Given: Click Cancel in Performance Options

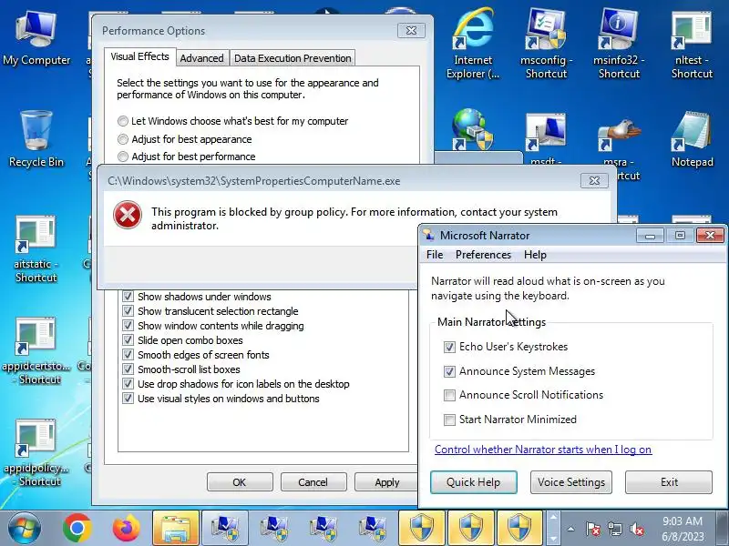Looking at the screenshot, I should pos(313,482).
